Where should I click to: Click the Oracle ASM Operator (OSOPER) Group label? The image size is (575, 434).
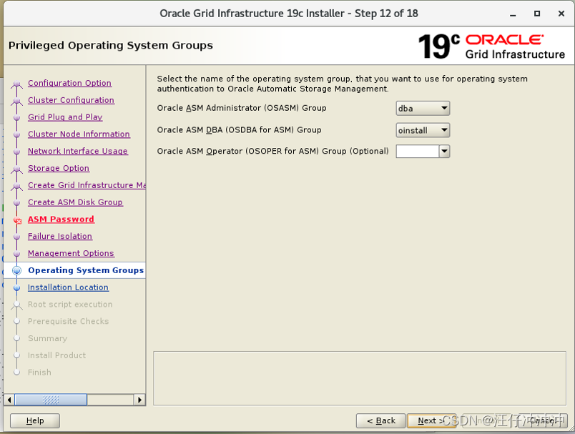(272, 151)
